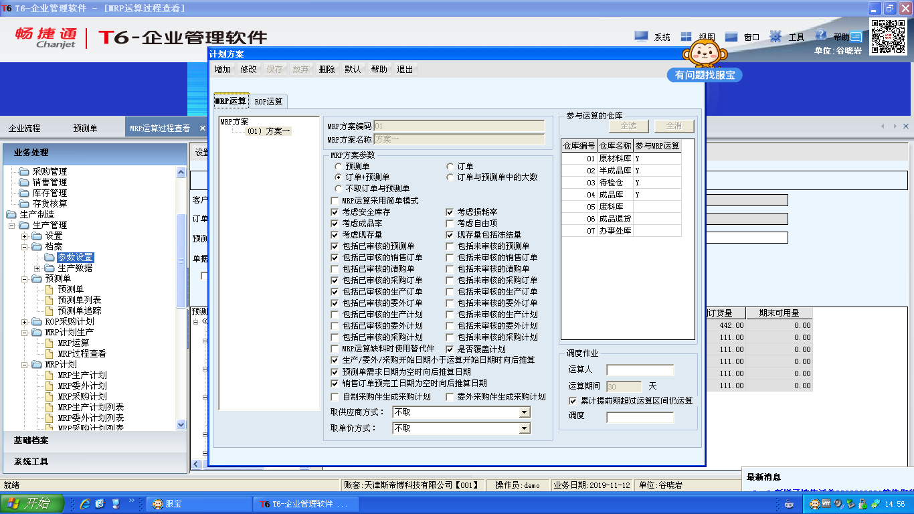This screenshot has width=914, height=514.
Task: Toggle 现存量包括冻结量 checkbox
Action: (450, 235)
